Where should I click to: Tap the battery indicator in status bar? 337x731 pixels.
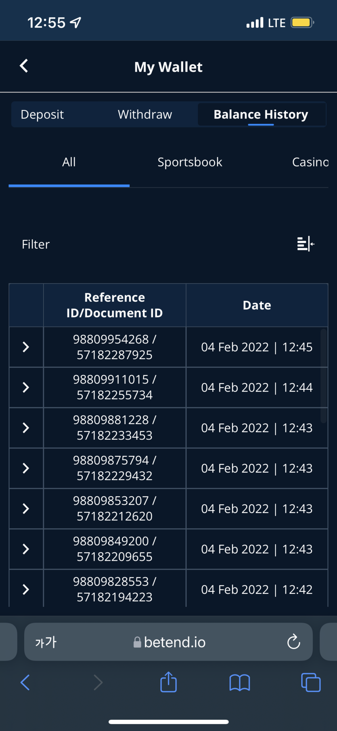click(x=302, y=22)
